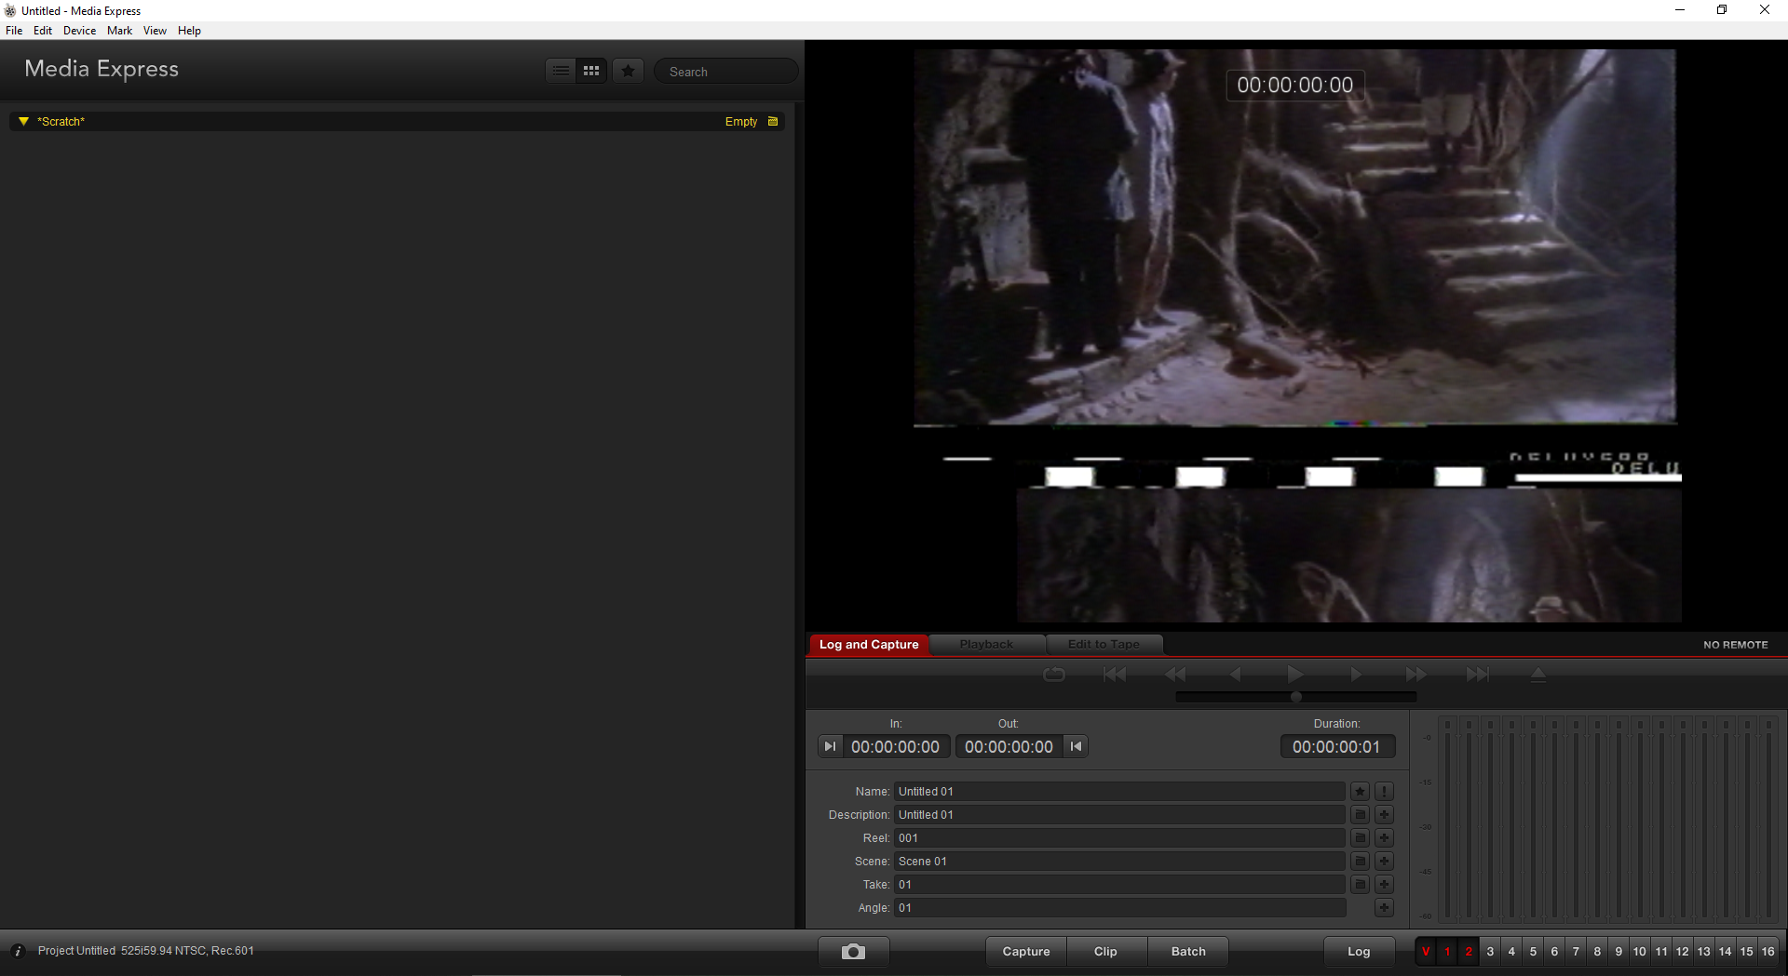Open the Device menu
Image resolution: width=1788 pixels, height=976 pixels.
click(79, 31)
